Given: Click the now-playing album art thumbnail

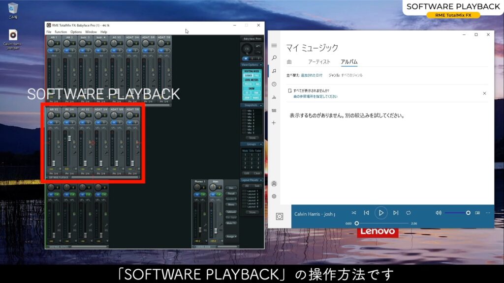Looking at the screenshot, I should [x=280, y=217].
